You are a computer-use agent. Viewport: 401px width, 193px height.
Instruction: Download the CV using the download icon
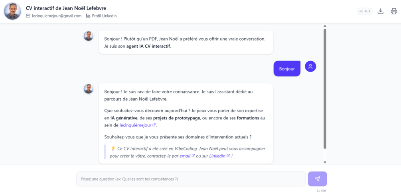pos(381,11)
